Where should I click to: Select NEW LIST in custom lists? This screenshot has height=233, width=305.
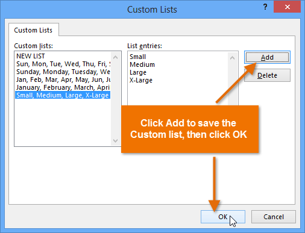coord(63,56)
